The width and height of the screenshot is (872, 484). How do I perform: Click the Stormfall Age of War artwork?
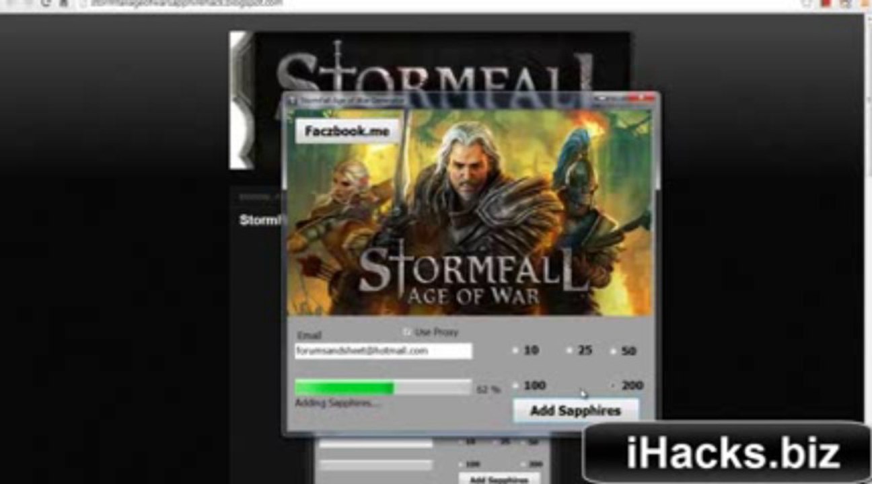click(469, 212)
